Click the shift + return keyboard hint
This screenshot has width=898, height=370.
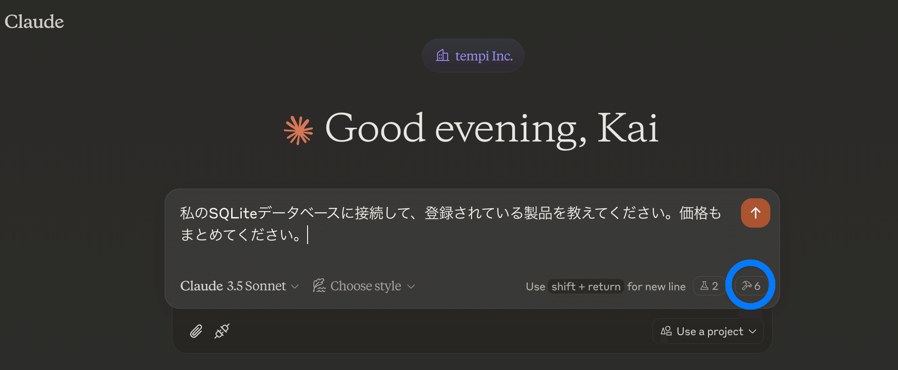[x=586, y=287]
